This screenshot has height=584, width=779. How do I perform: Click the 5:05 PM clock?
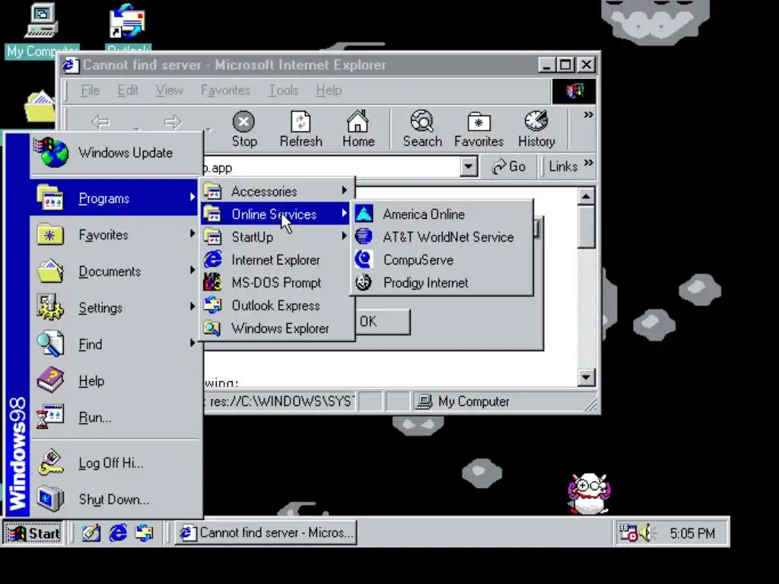click(x=692, y=533)
